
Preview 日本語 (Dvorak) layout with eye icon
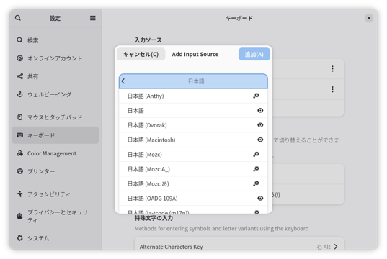(x=260, y=125)
